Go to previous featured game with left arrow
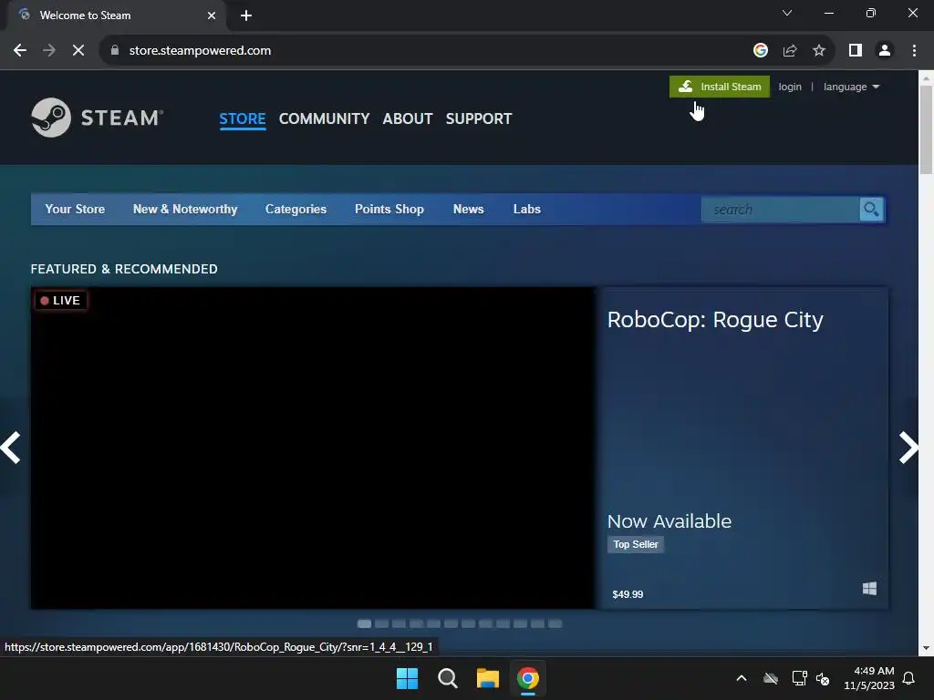The height and width of the screenshot is (700, 934). tap(11, 447)
